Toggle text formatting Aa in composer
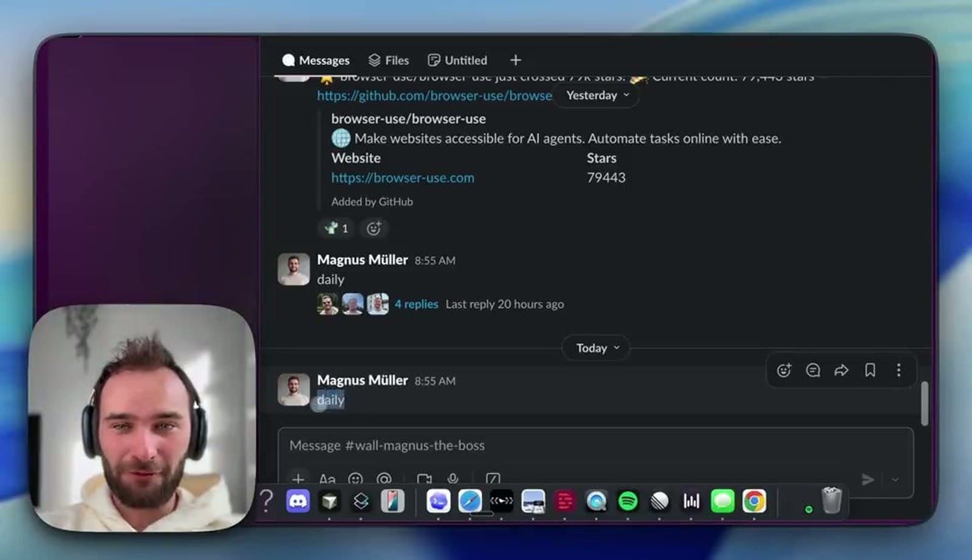Image resolution: width=972 pixels, height=560 pixels. (327, 479)
